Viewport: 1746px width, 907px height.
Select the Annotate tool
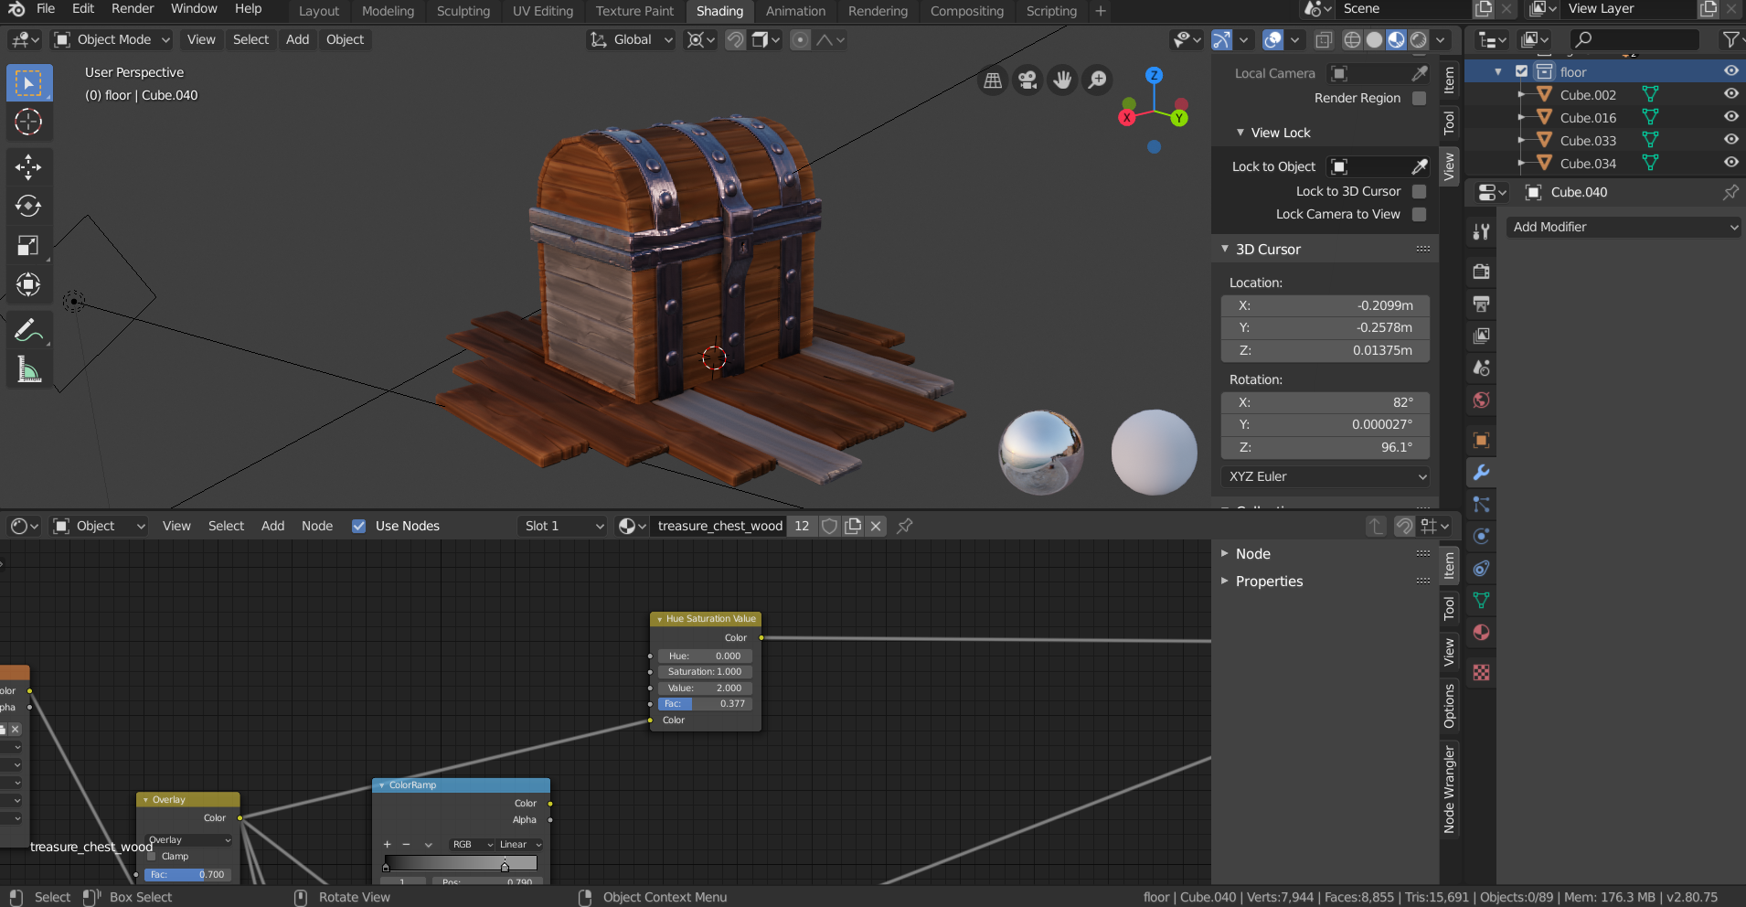pyautogui.click(x=28, y=331)
